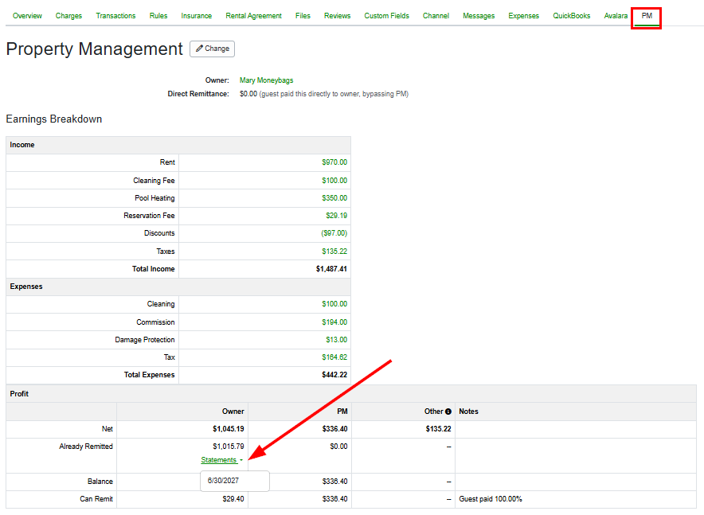Open the Insurance tab
The image size is (704, 515).
tap(196, 16)
